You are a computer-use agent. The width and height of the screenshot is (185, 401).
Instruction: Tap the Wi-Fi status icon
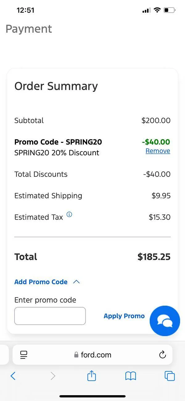[x=157, y=10]
